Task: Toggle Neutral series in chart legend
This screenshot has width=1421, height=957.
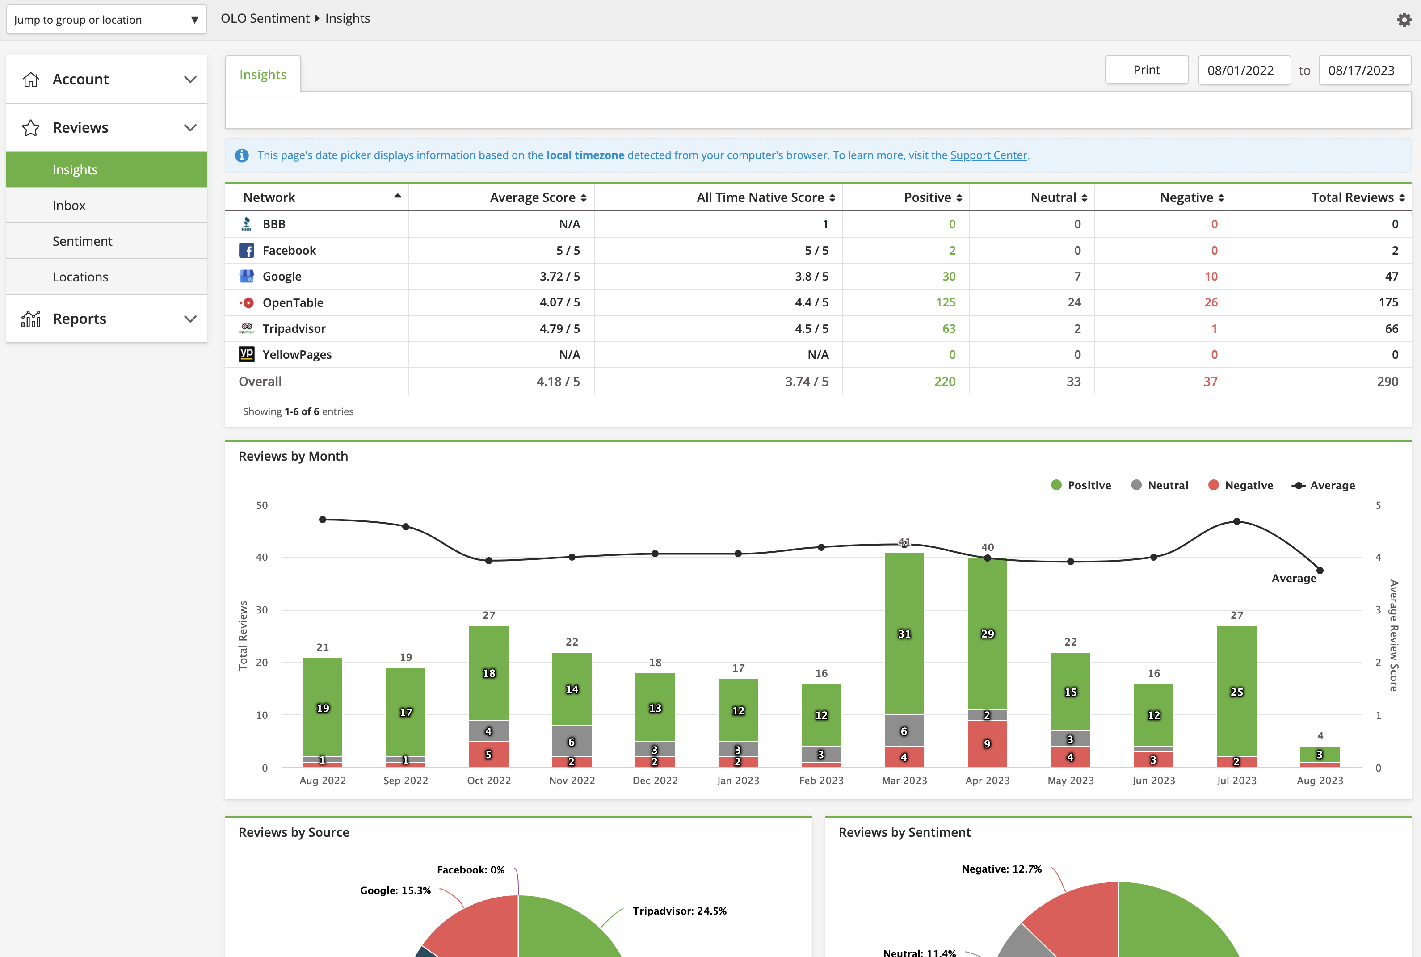Action: click(1159, 485)
